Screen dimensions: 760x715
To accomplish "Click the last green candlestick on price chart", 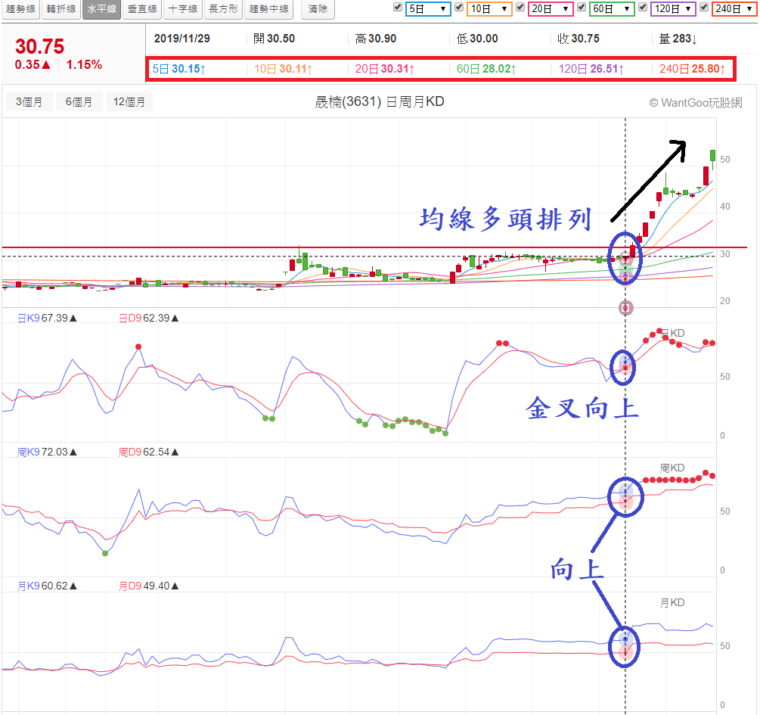I will (712, 156).
